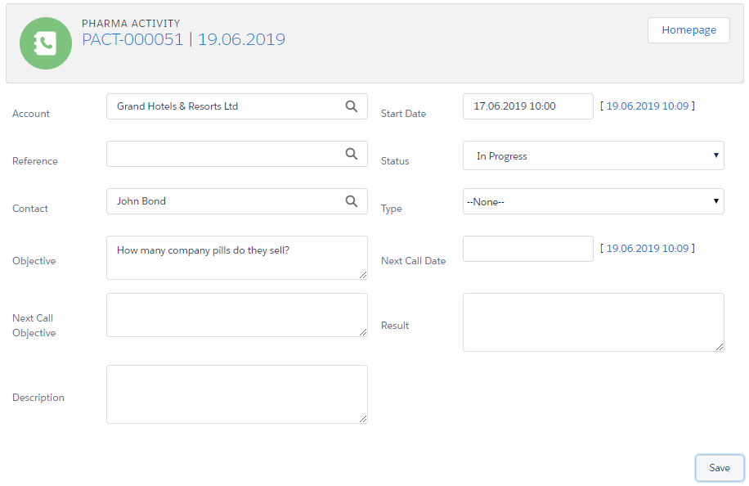Expand the Type dropdown set to --None--
The height and width of the screenshot is (486, 749).
[x=593, y=201]
